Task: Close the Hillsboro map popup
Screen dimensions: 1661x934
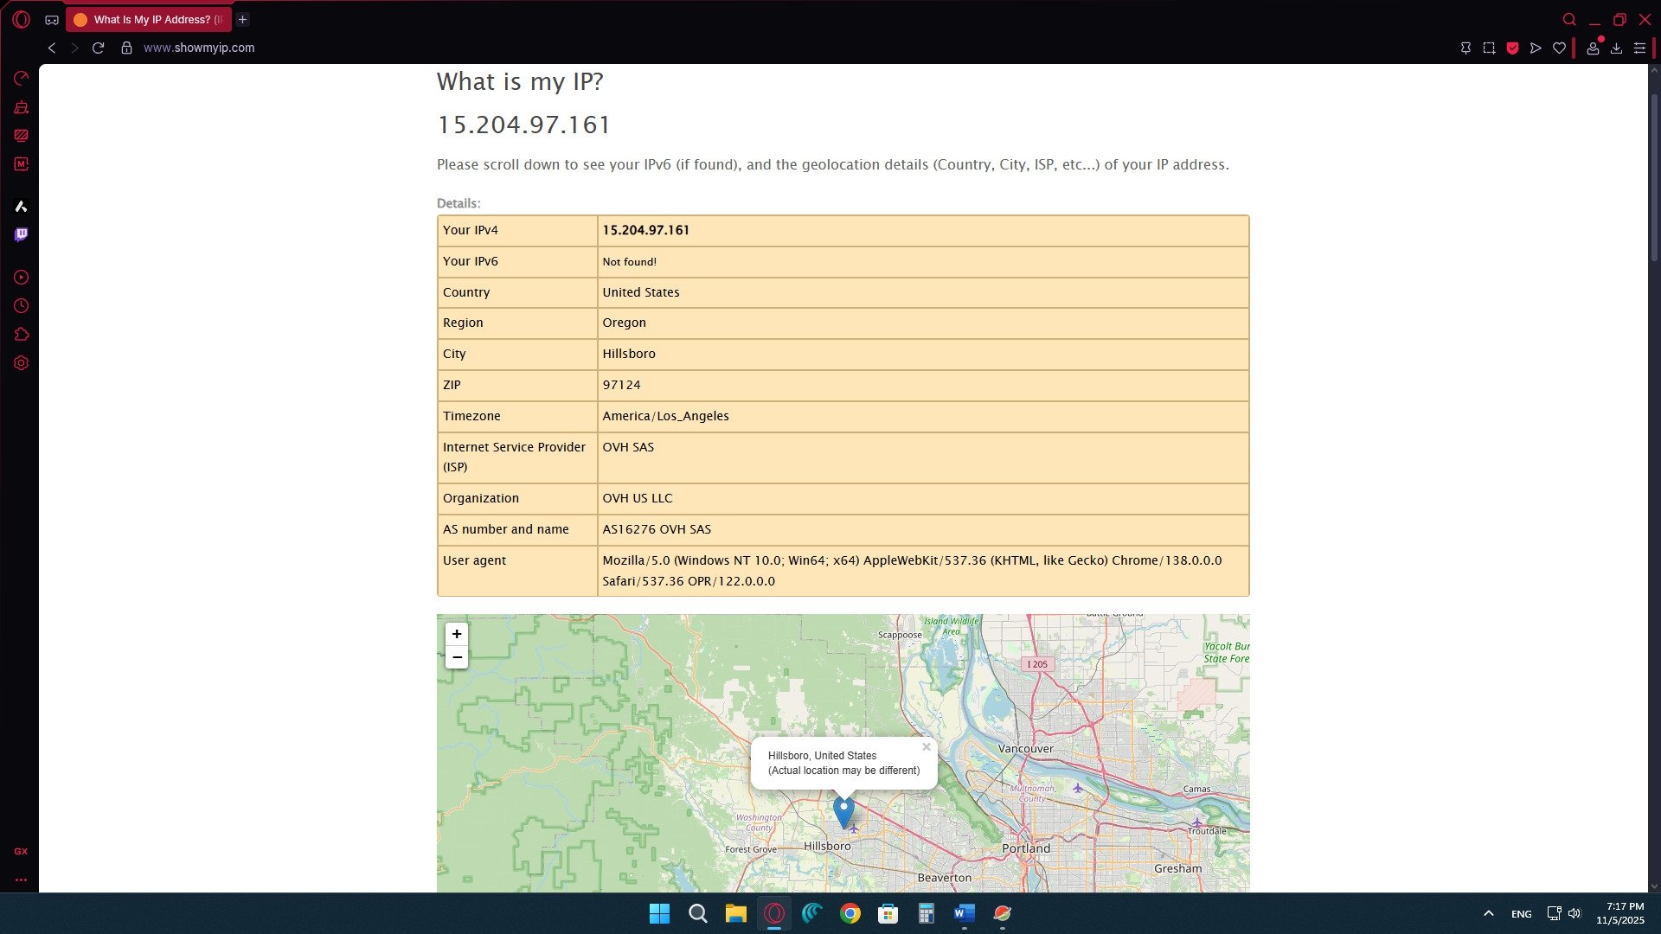Action: (926, 747)
